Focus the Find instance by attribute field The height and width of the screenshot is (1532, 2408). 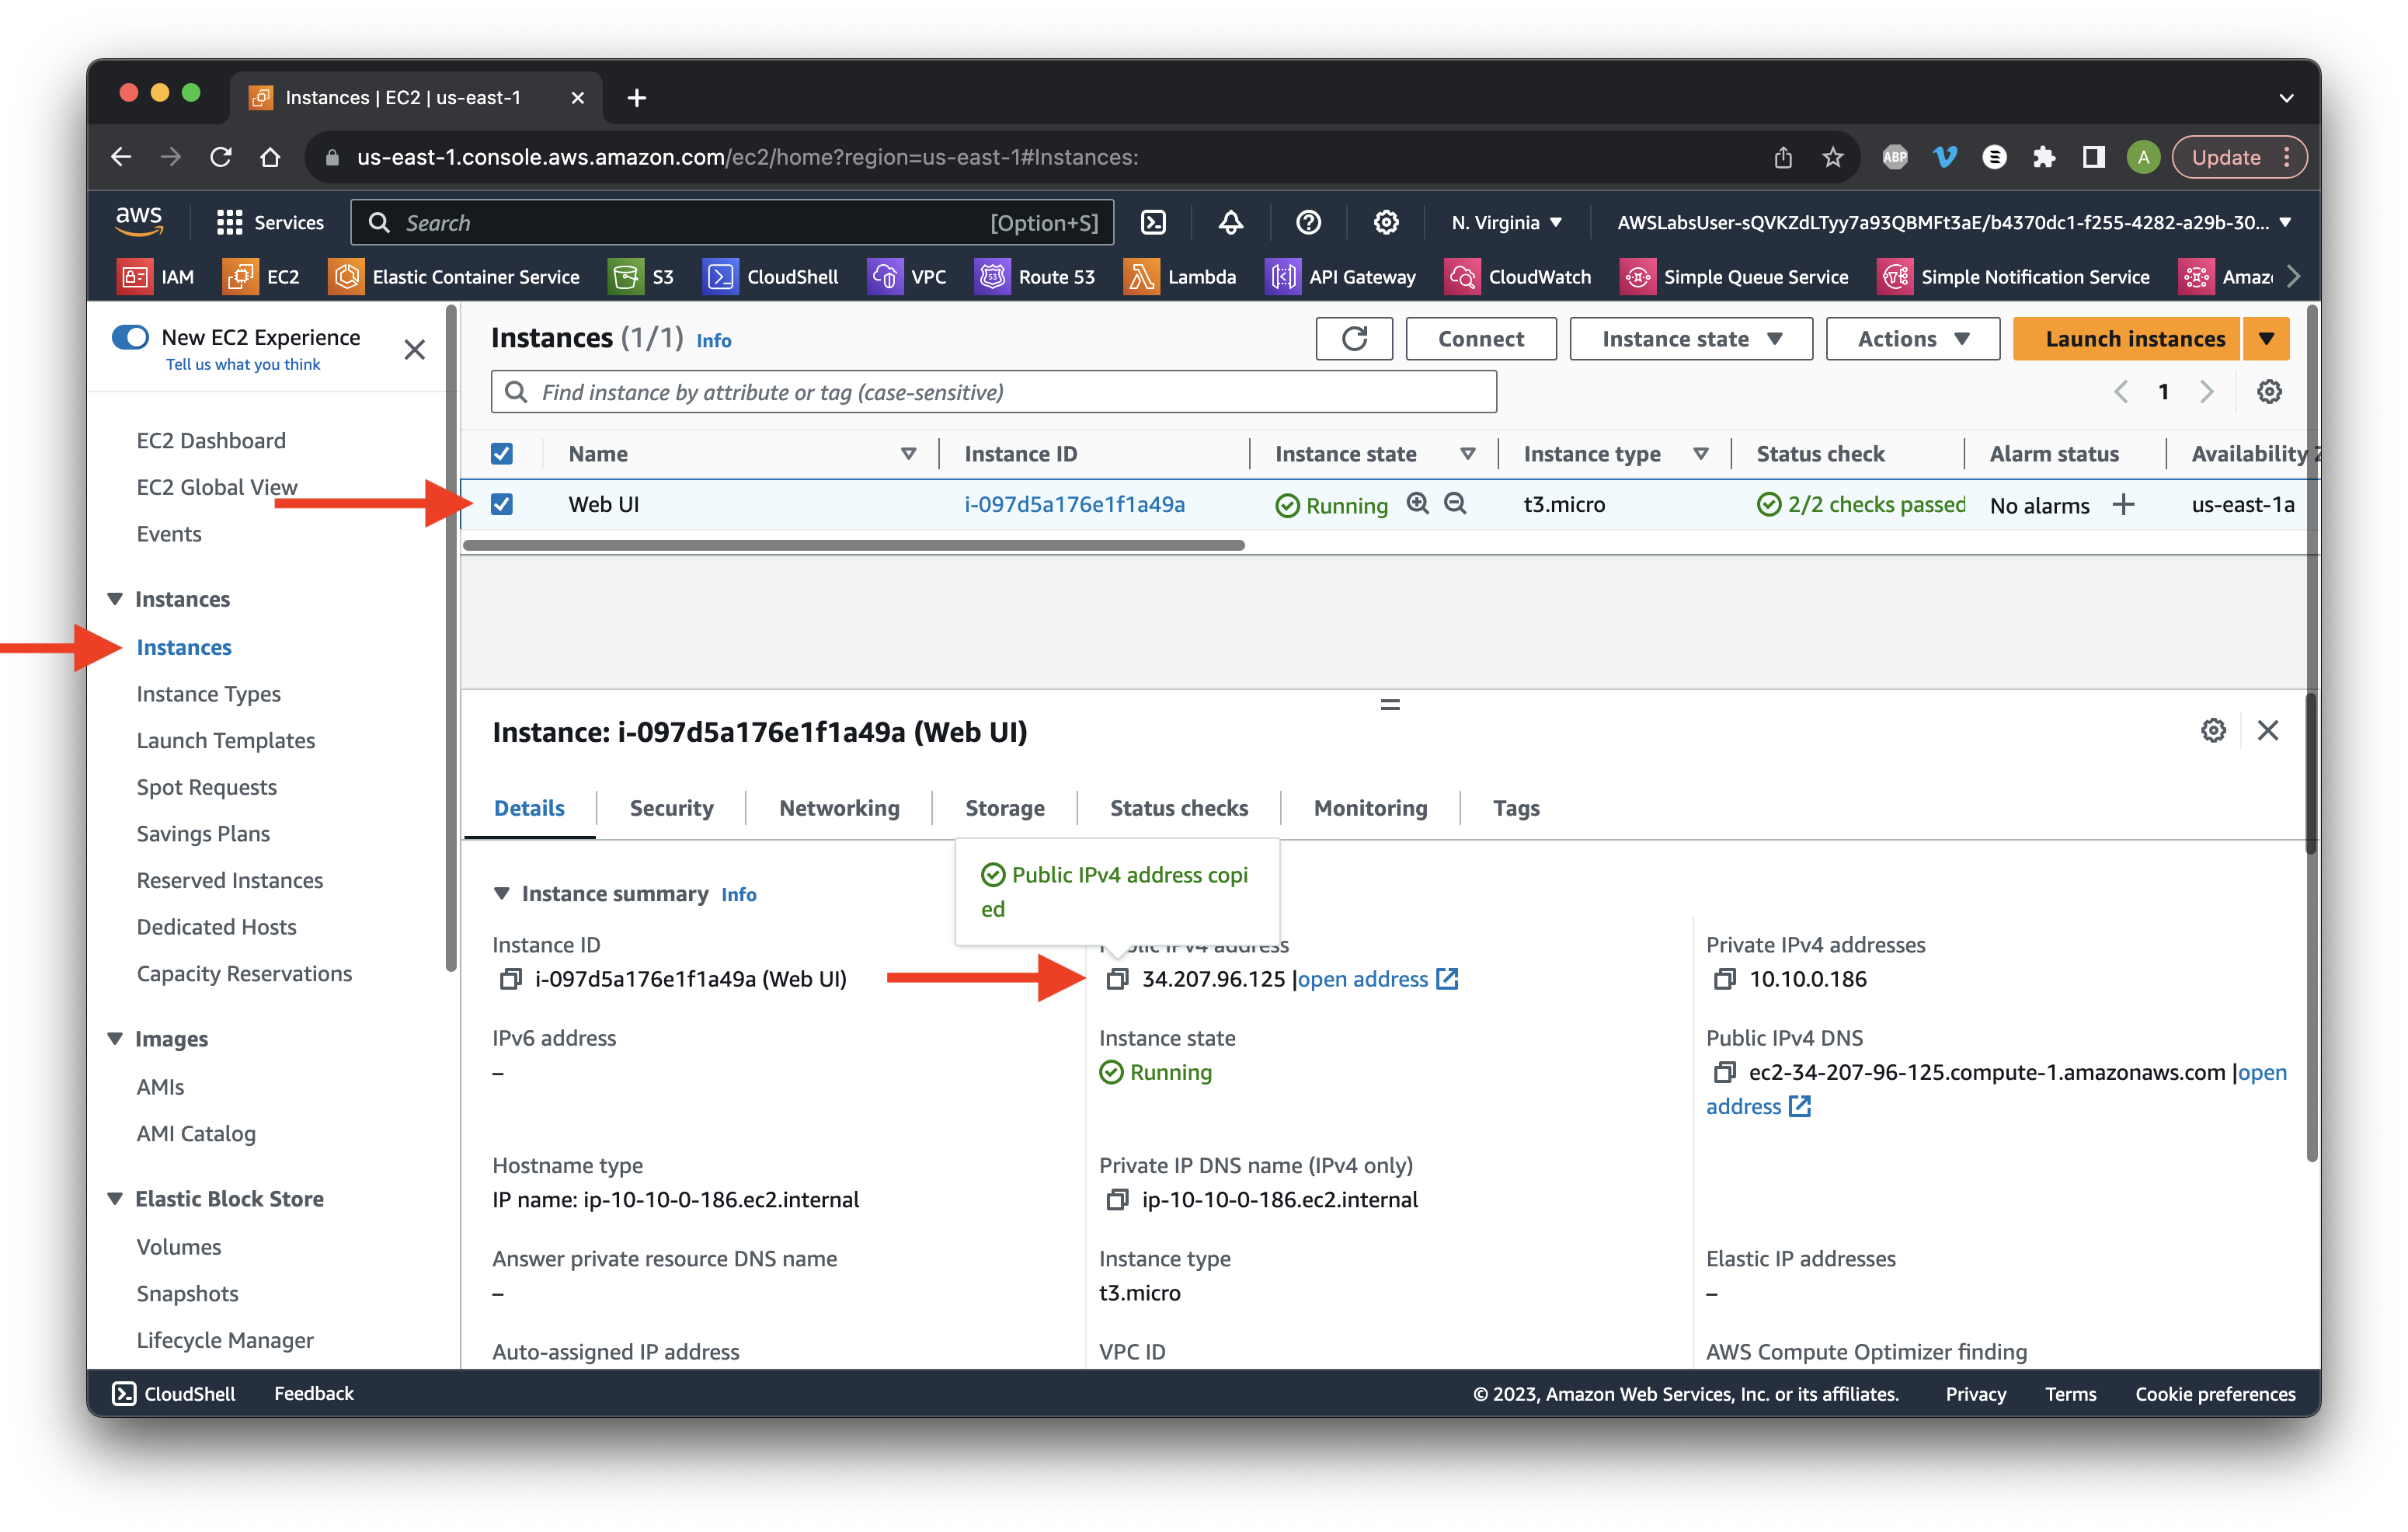pos(993,391)
